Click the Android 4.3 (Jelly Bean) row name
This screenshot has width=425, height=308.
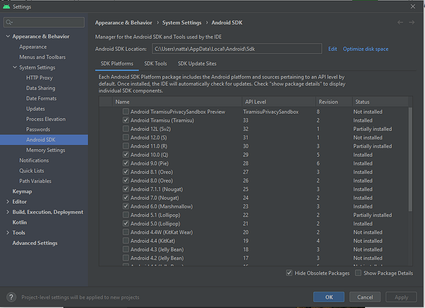[157, 250]
